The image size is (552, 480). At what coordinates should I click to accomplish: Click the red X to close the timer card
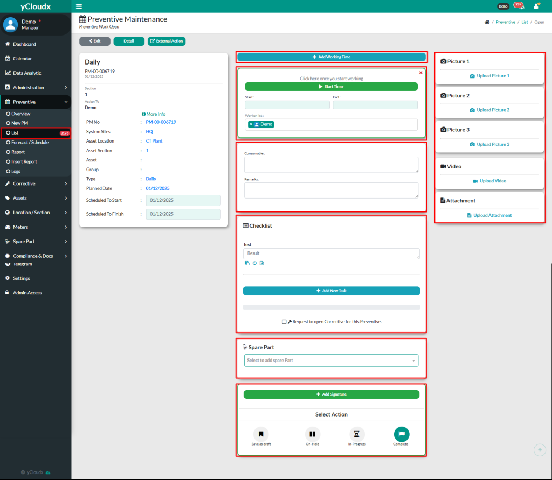click(x=420, y=72)
